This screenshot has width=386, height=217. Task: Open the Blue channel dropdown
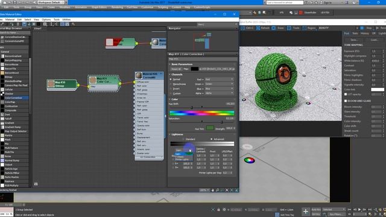(x=219, y=89)
